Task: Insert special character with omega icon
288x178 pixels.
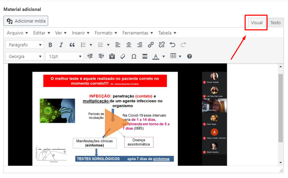Action: 134,56
